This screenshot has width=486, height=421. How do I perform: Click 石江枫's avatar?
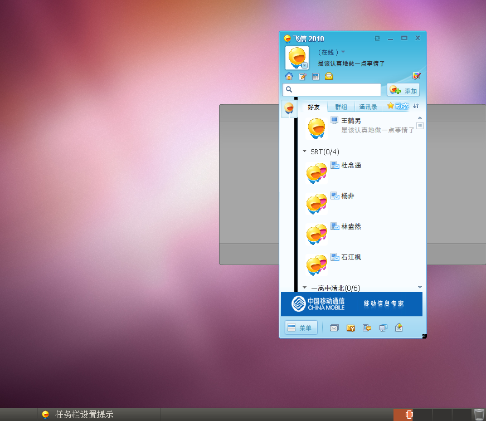click(x=316, y=265)
